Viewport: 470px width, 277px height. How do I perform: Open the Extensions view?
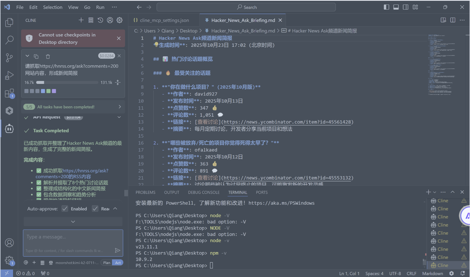click(x=9, y=93)
